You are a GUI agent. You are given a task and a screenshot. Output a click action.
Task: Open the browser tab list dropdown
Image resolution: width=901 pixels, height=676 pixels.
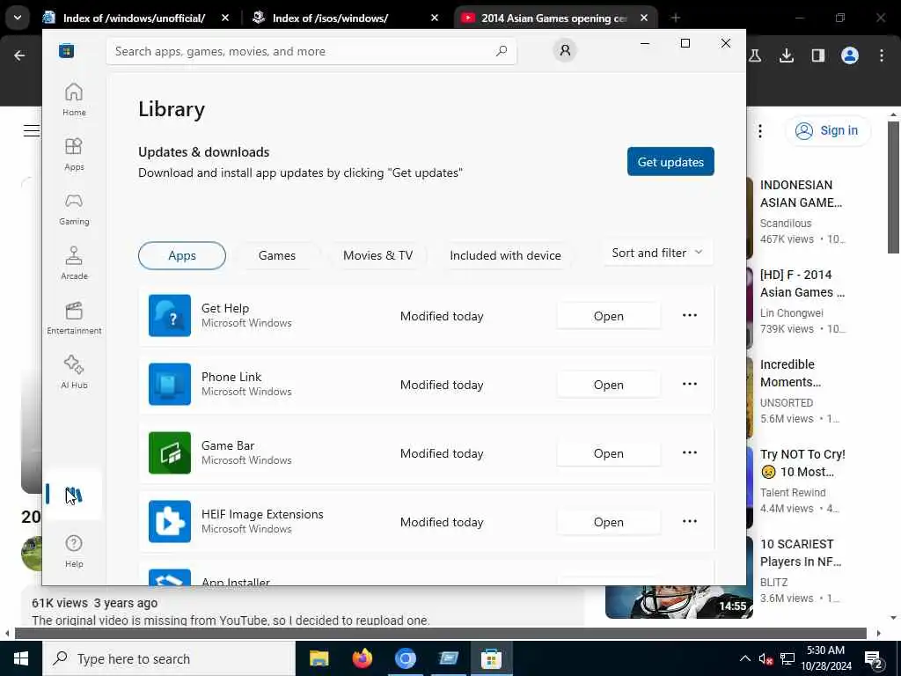pos(18,18)
